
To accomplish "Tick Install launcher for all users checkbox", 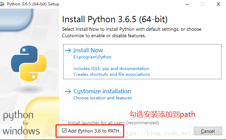I will pyautogui.click(x=64, y=123).
